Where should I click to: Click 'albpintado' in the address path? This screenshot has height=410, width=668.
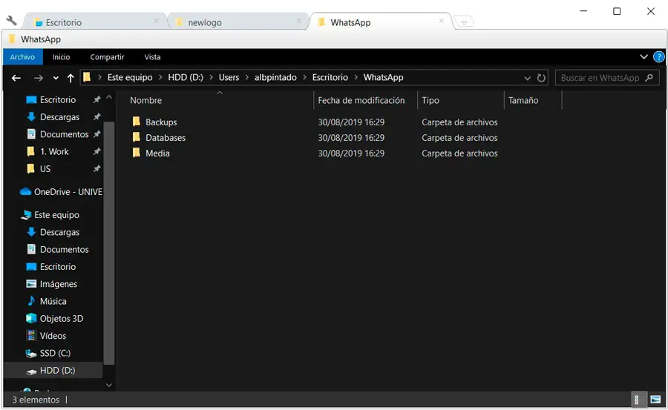point(275,78)
